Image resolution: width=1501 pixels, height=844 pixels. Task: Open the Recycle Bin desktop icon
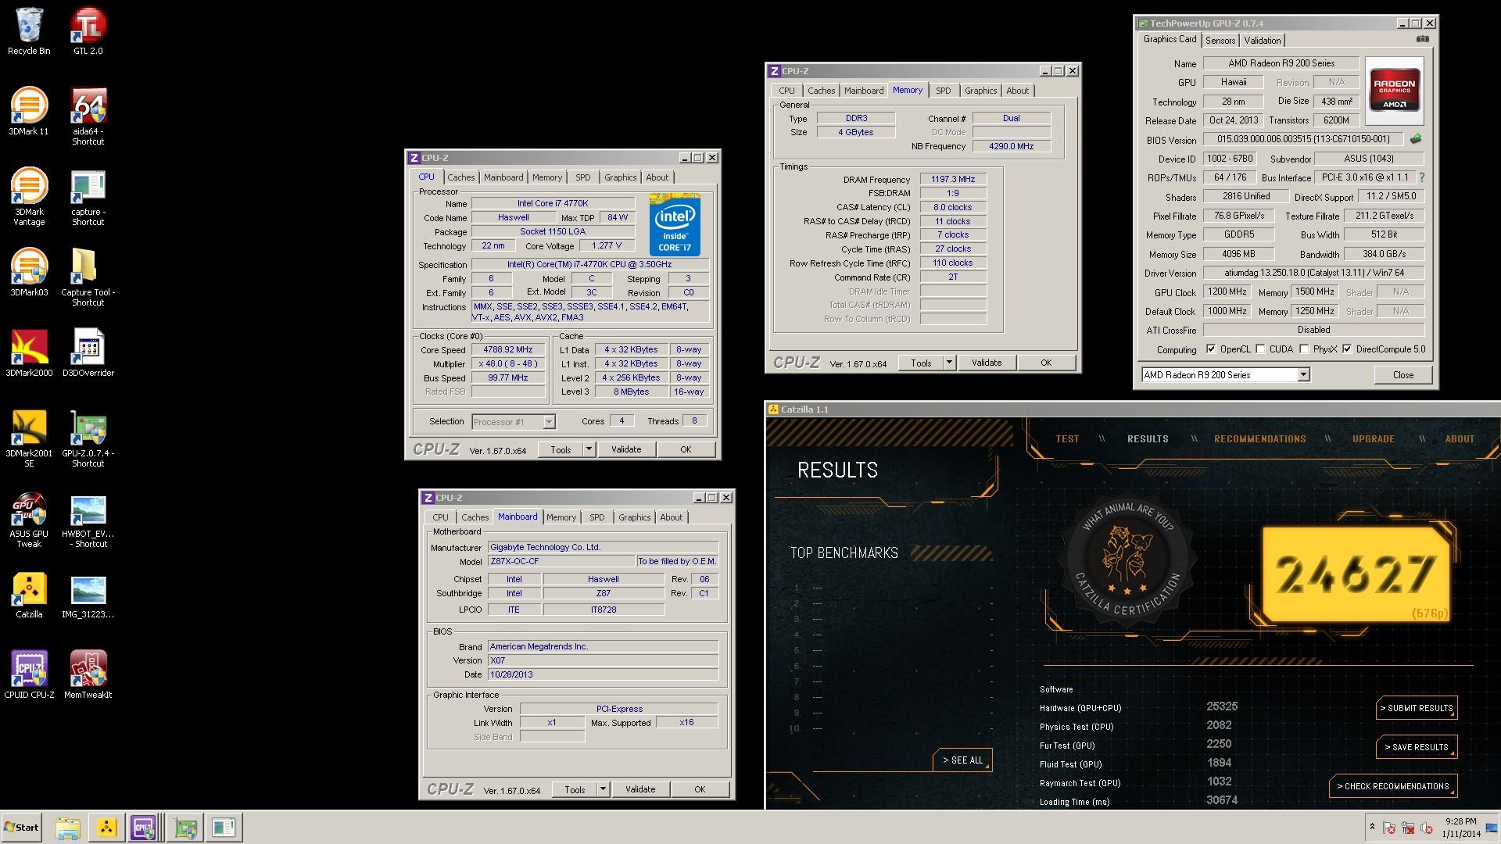(29, 31)
